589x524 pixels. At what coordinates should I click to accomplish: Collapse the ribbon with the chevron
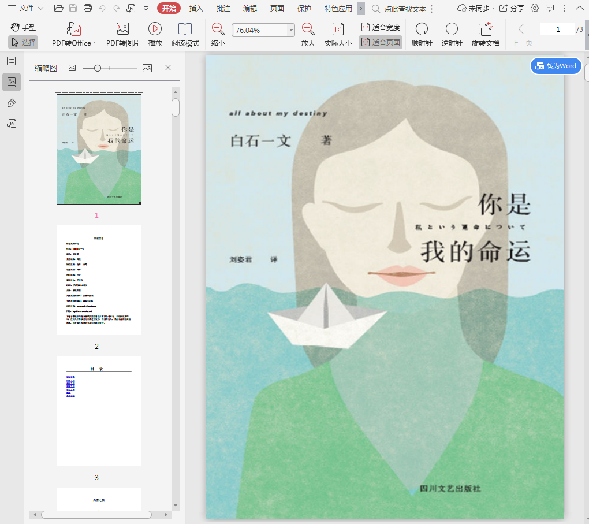tap(580, 8)
